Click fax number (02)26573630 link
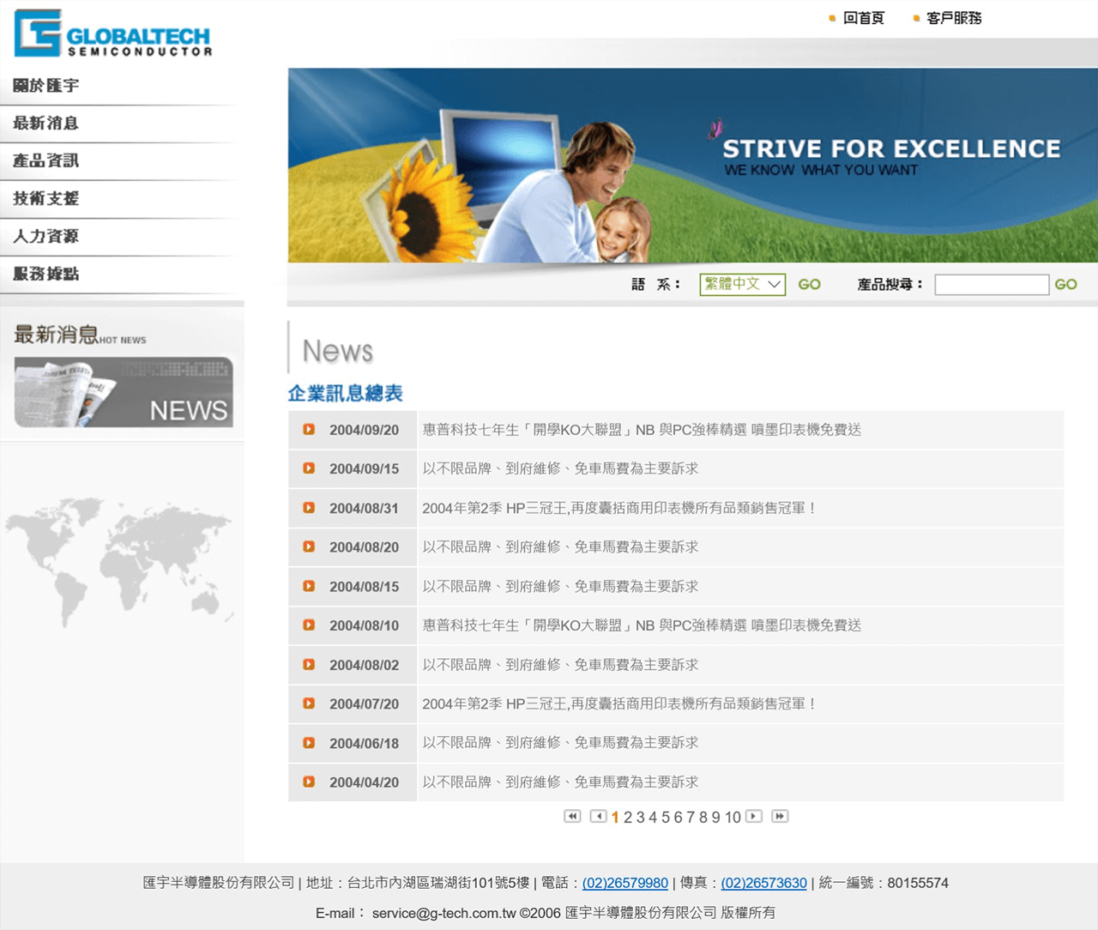Image resolution: width=1098 pixels, height=930 pixels. (x=764, y=883)
